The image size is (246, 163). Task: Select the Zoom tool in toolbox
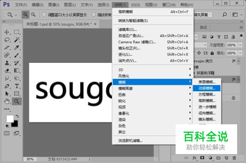click(x=17, y=102)
